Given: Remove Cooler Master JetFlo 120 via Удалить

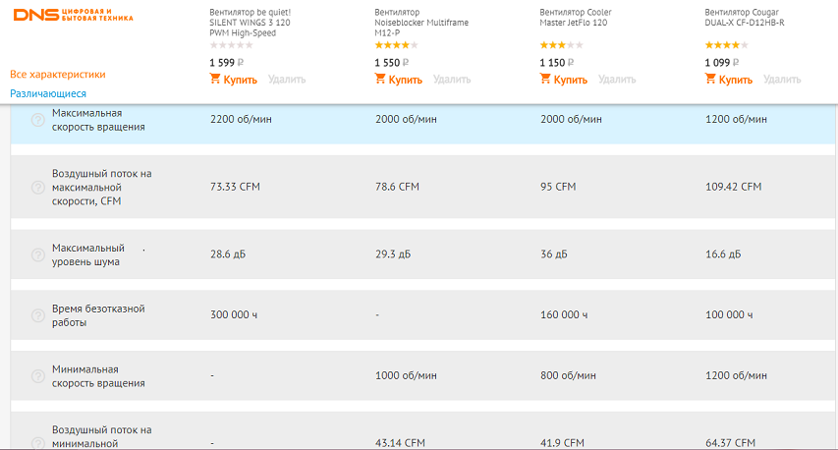Looking at the screenshot, I should (x=617, y=80).
